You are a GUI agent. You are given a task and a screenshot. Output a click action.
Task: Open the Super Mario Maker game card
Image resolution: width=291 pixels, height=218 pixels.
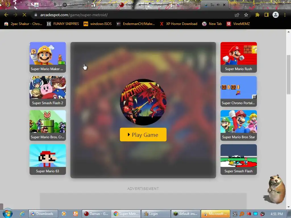(x=48, y=57)
